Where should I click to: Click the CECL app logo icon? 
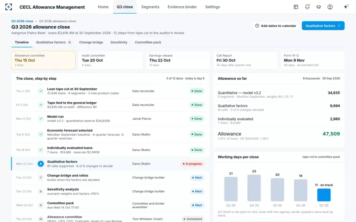tap(9, 7)
